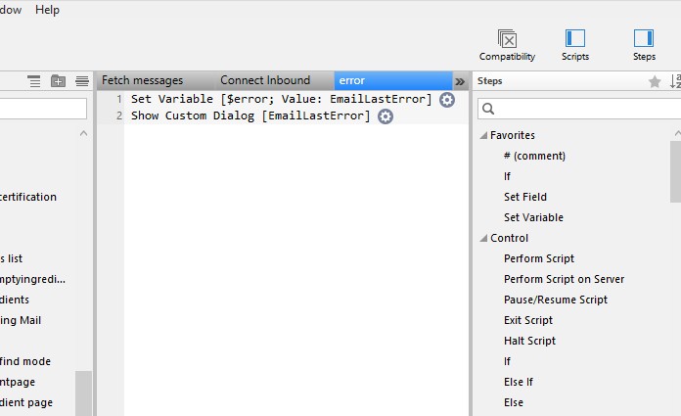Collapse the Favorites steps group

point(483,135)
